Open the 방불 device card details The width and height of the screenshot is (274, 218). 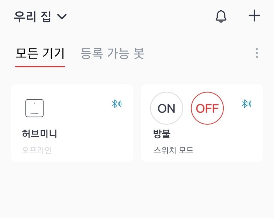click(202, 123)
